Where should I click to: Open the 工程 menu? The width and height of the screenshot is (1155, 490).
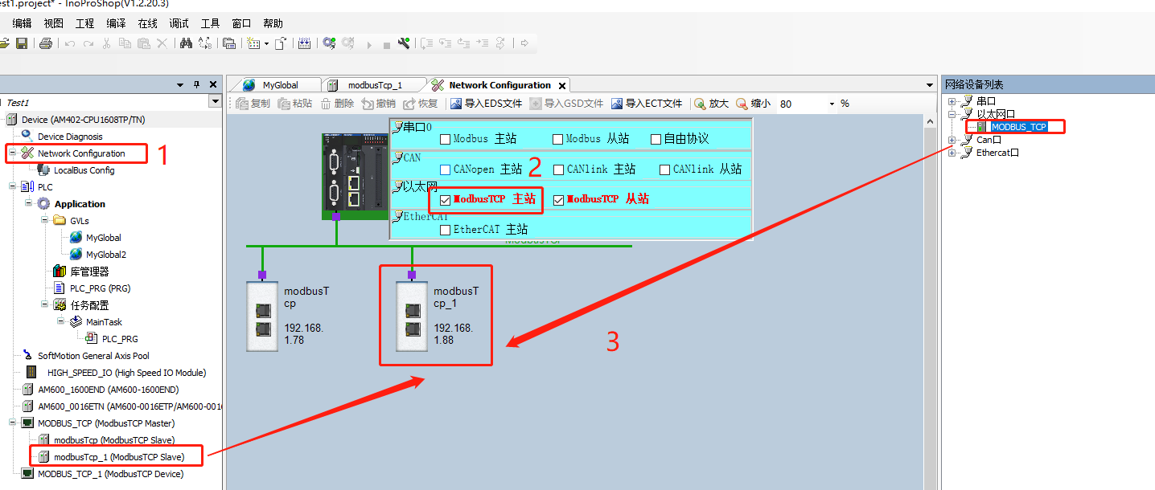[85, 23]
